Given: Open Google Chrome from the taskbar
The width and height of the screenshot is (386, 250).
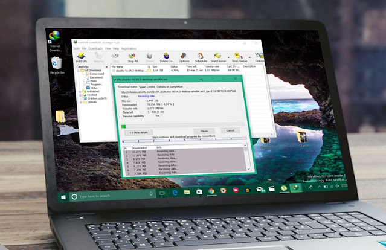Looking at the screenshot, I should click(x=211, y=191).
